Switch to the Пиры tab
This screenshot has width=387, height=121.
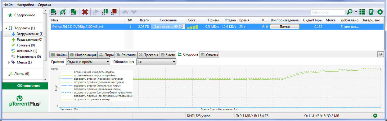106,55
